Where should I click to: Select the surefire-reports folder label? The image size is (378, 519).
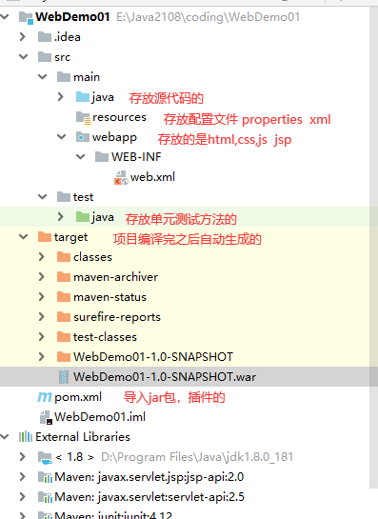click(x=117, y=317)
